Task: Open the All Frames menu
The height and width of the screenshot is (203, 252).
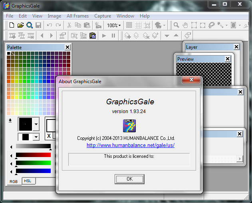Action: pos(77,16)
